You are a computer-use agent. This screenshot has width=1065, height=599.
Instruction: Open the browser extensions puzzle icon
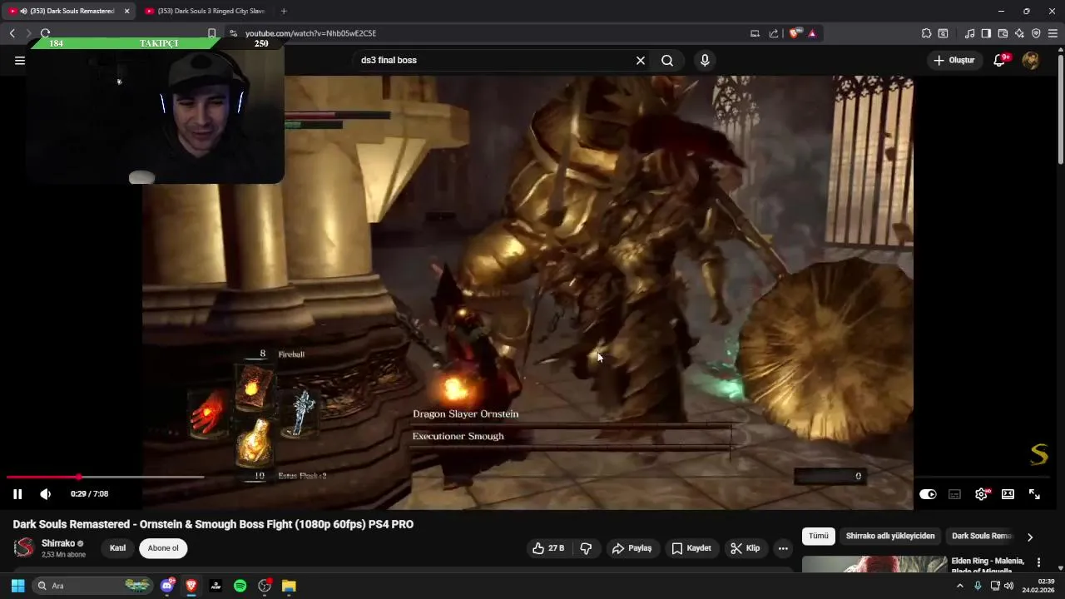pos(926,33)
